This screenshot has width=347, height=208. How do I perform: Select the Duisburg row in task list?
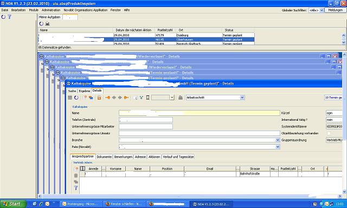(146, 35)
